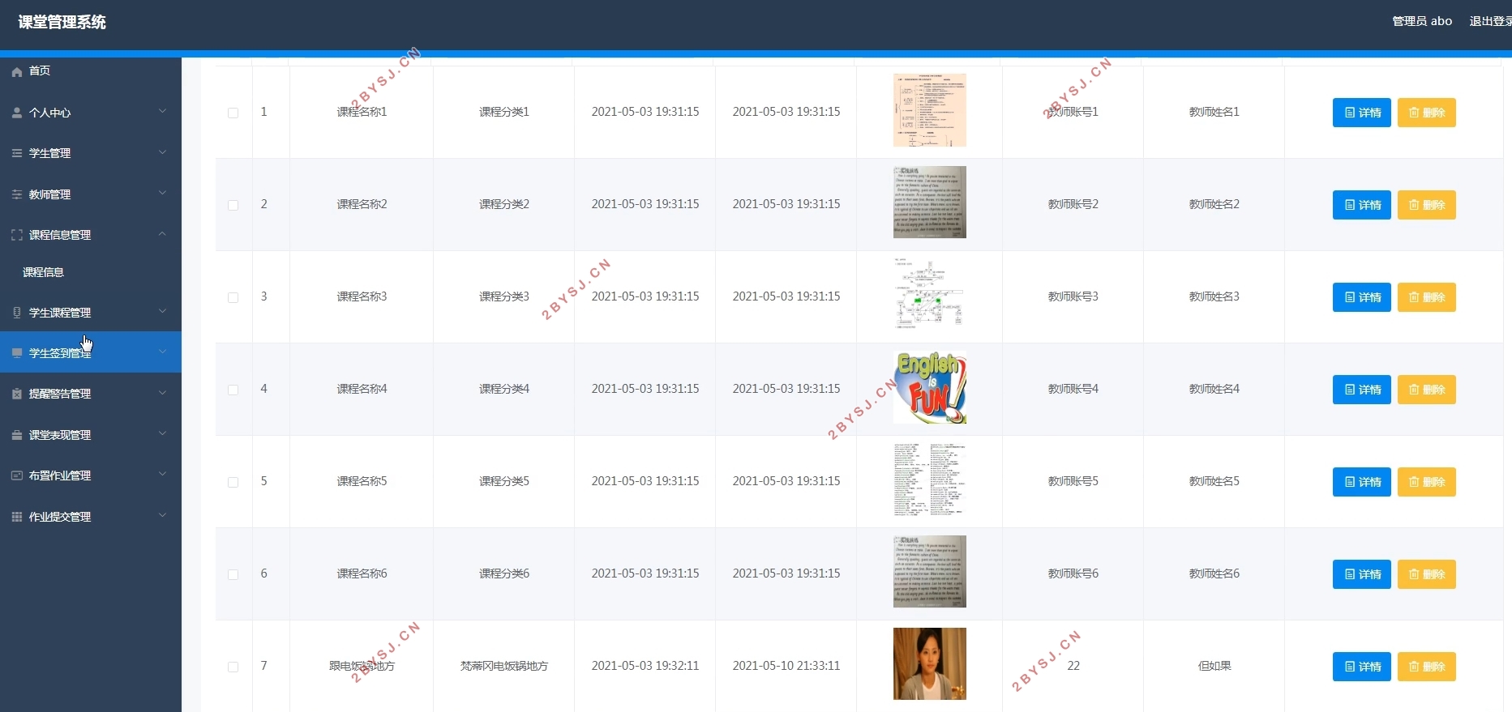Click timestamp 2021-05-10 21:33:11

(x=786, y=666)
